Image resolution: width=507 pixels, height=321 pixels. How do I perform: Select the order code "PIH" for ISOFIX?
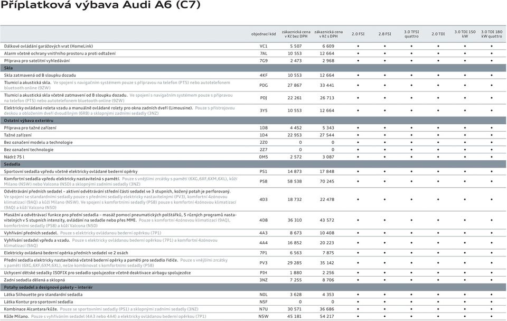264,273
